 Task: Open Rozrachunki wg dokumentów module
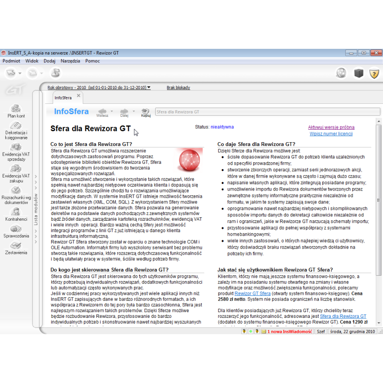coord(16,194)
